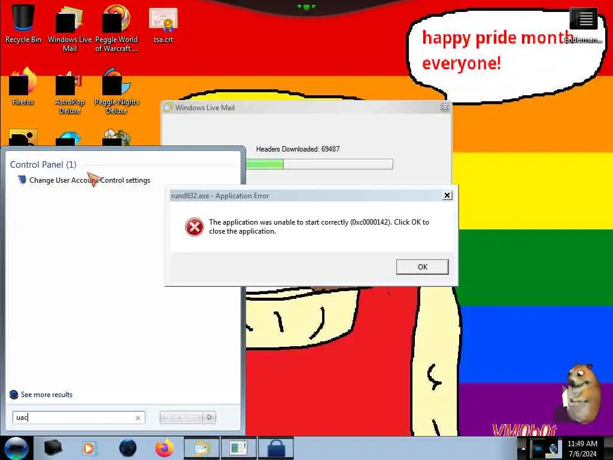Show hidden system tray icons
The image size is (613, 460).
[x=523, y=448]
